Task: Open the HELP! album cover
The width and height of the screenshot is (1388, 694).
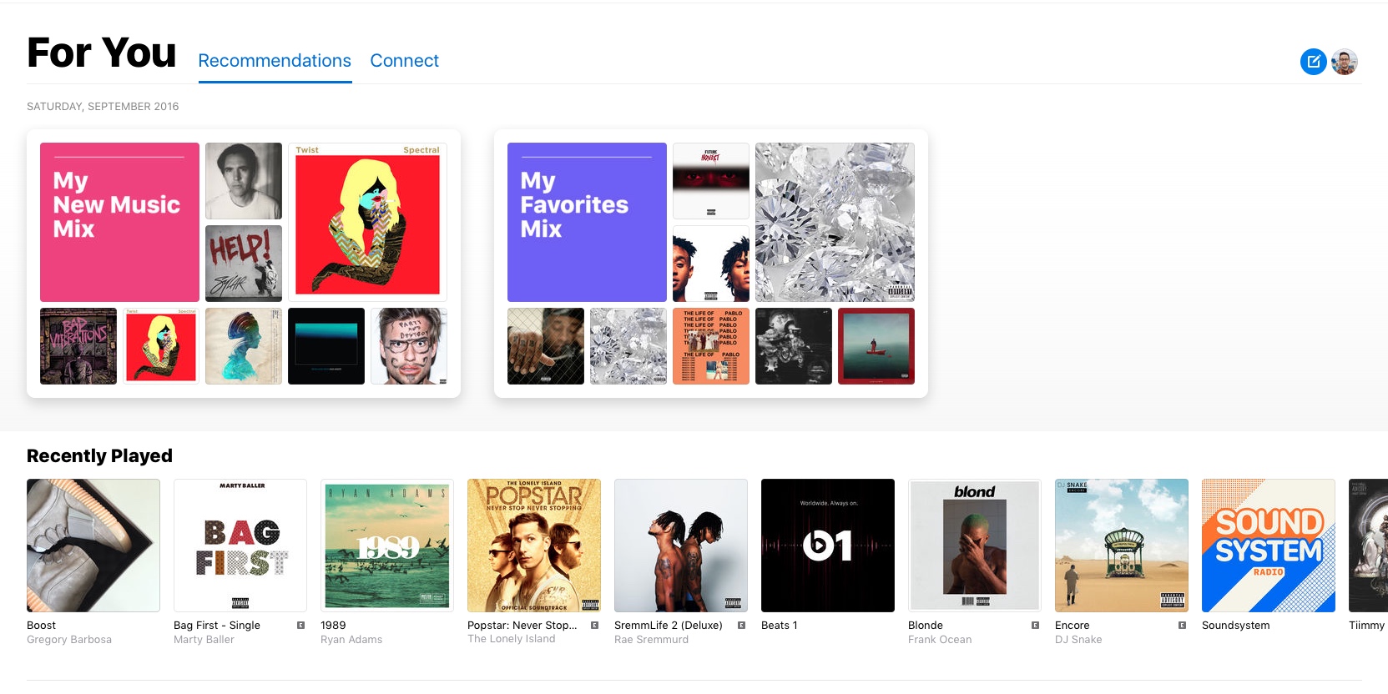Action: tap(244, 264)
